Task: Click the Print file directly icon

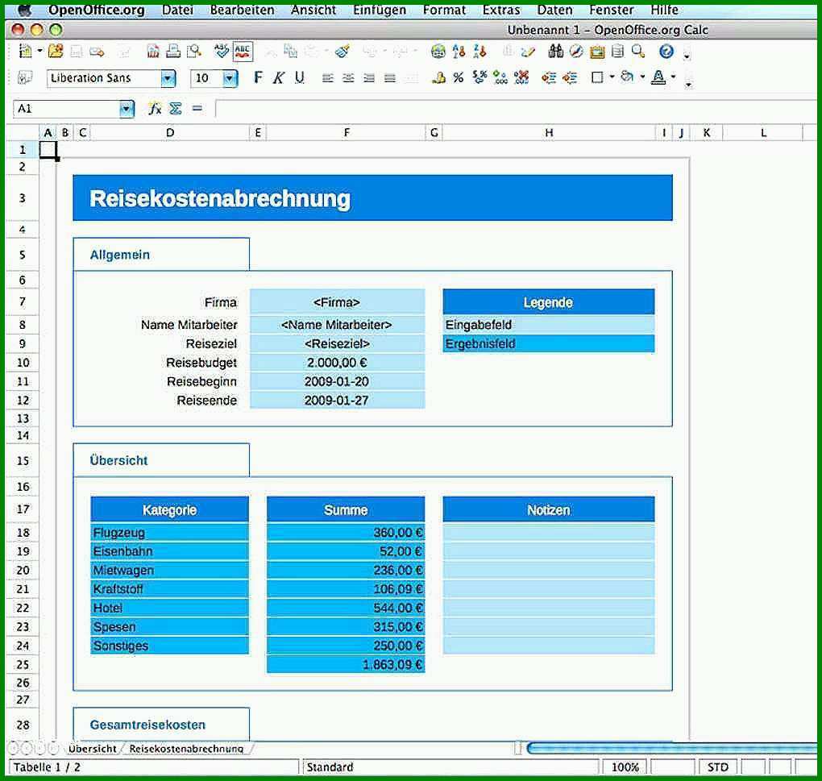Action: [x=173, y=52]
